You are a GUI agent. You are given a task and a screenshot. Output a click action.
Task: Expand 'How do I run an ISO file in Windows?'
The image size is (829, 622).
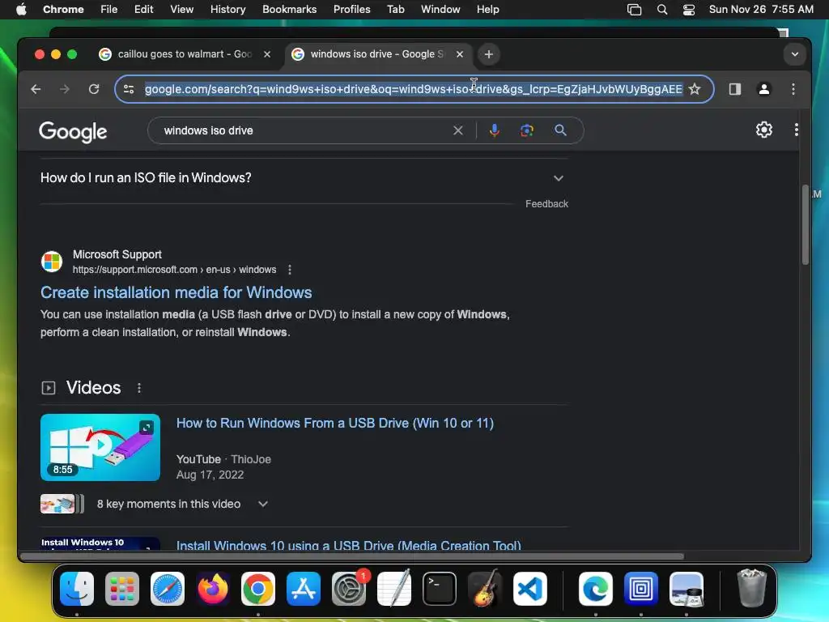coord(304,177)
